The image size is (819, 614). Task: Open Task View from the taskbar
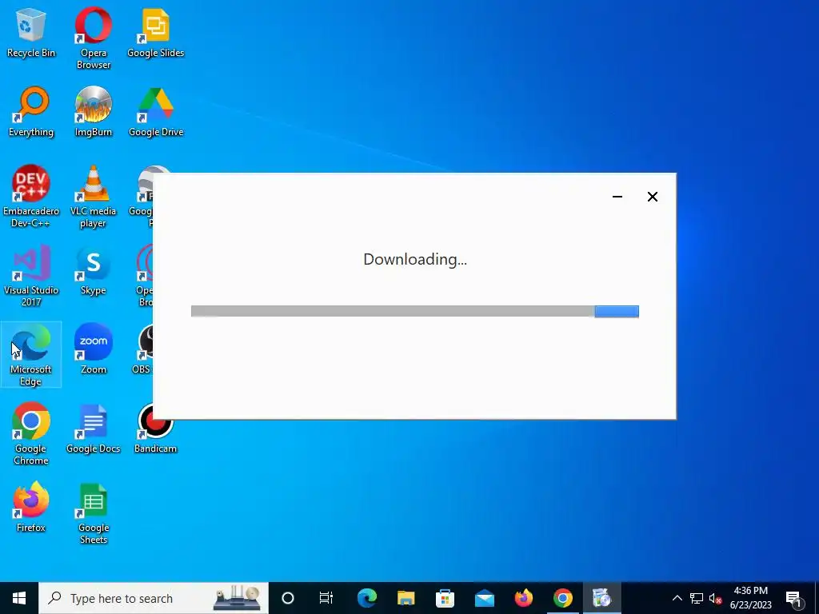click(x=326, y=598)
